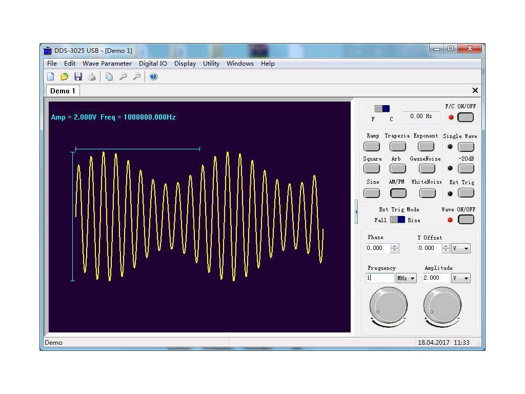
Task: Close the Demo 1 document with X
Action: click(x=475, y=90)
